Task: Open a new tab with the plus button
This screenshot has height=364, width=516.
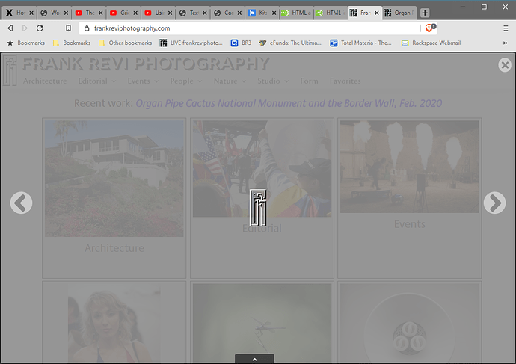Action: [425, 13]
